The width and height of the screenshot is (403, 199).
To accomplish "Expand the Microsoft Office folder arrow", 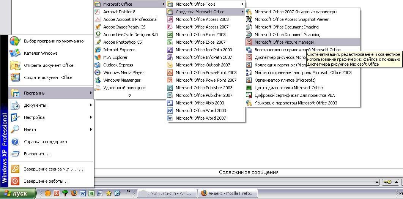I will pos(164,4).
